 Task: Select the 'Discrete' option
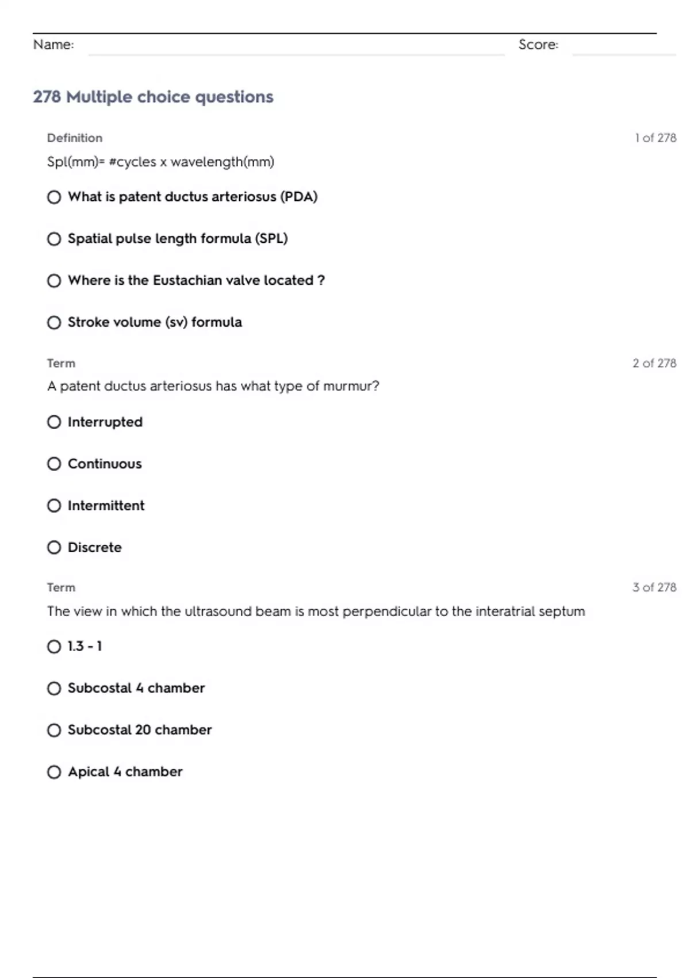54,548
